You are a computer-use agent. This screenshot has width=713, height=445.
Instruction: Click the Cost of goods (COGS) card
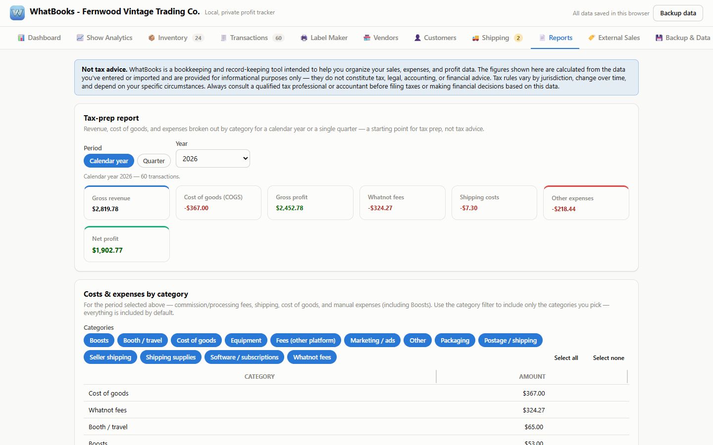tap(218, 203)
